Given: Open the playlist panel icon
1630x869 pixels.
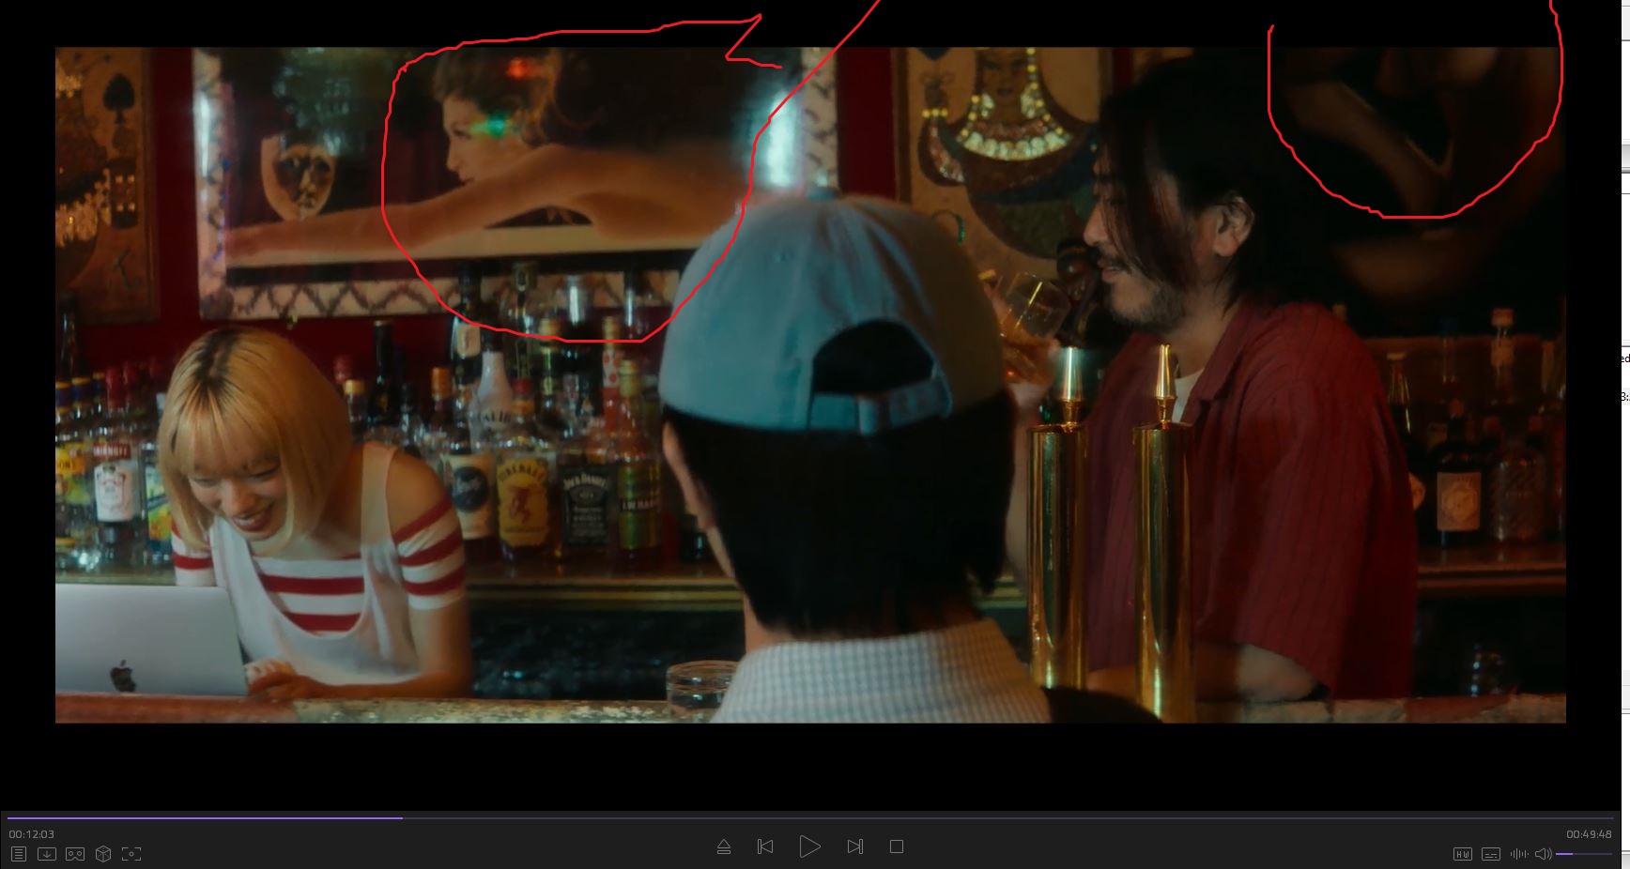Looking at the screenshot, I should [x=19, y=854].
